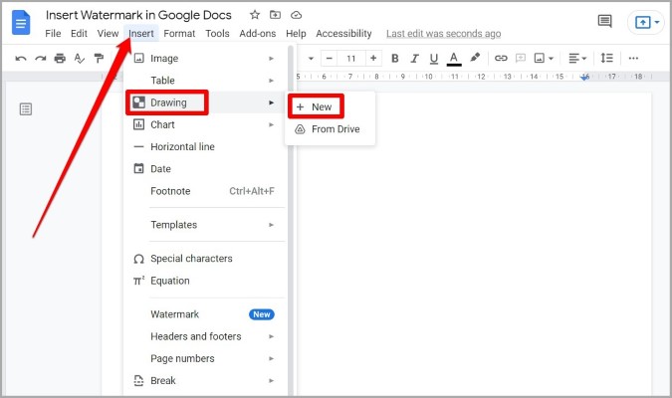The width and height of the screenshot is (672, 398).
Task: Open the font dropdown arrow before size
Action: (x=312, y=59)
